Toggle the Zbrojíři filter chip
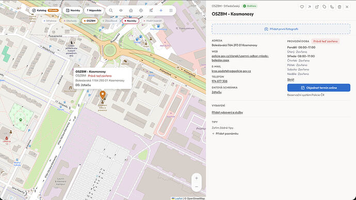The image size is (356, 200). pos(110,21)
